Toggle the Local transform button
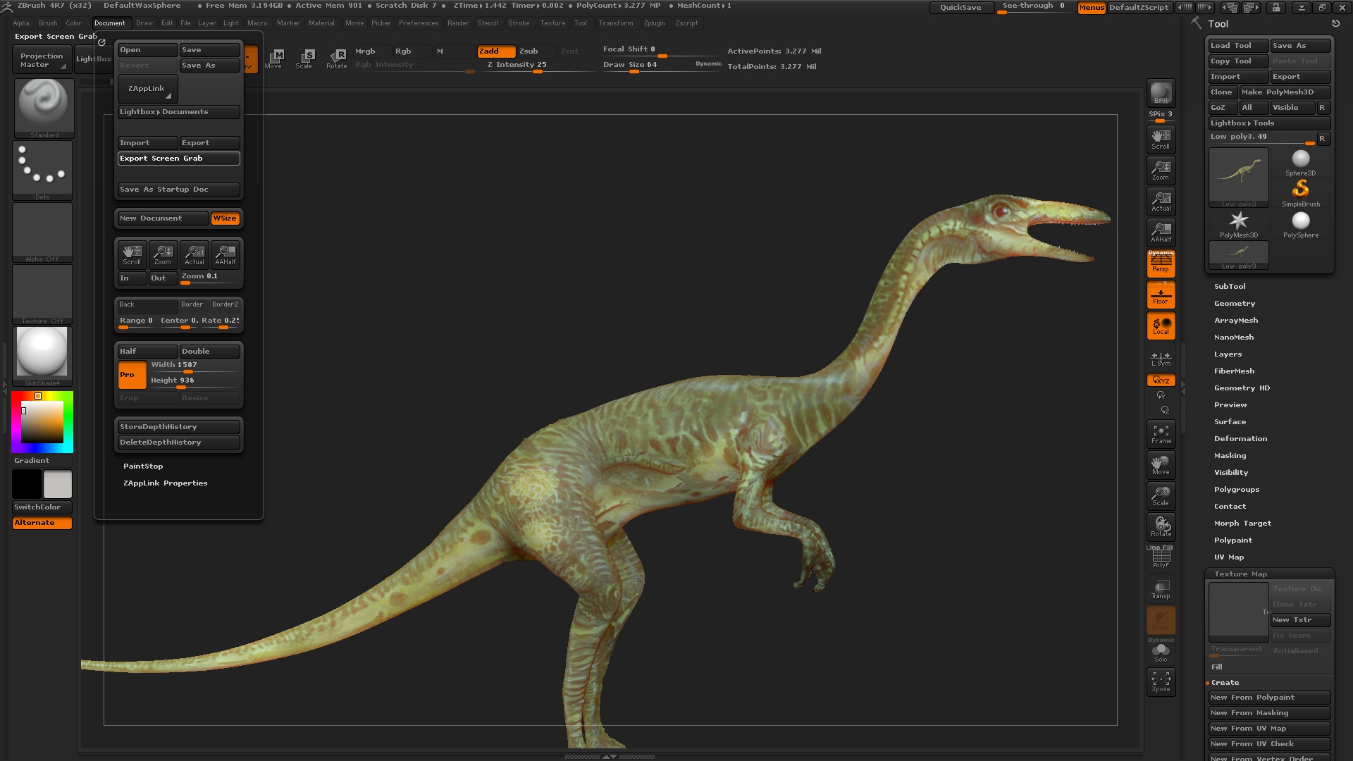The height and width of the screenshot is (761, 1353). [1161, 326]
